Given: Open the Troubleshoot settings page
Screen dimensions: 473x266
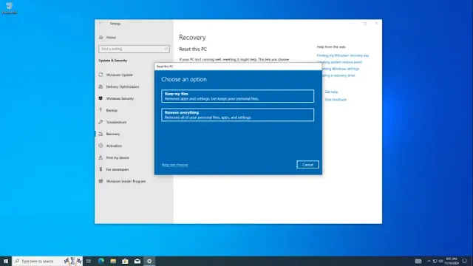Looking at the screenshot, I should click(x=116, y=122).
